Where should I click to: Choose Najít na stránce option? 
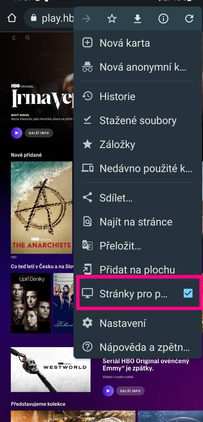tap(138, 222)
